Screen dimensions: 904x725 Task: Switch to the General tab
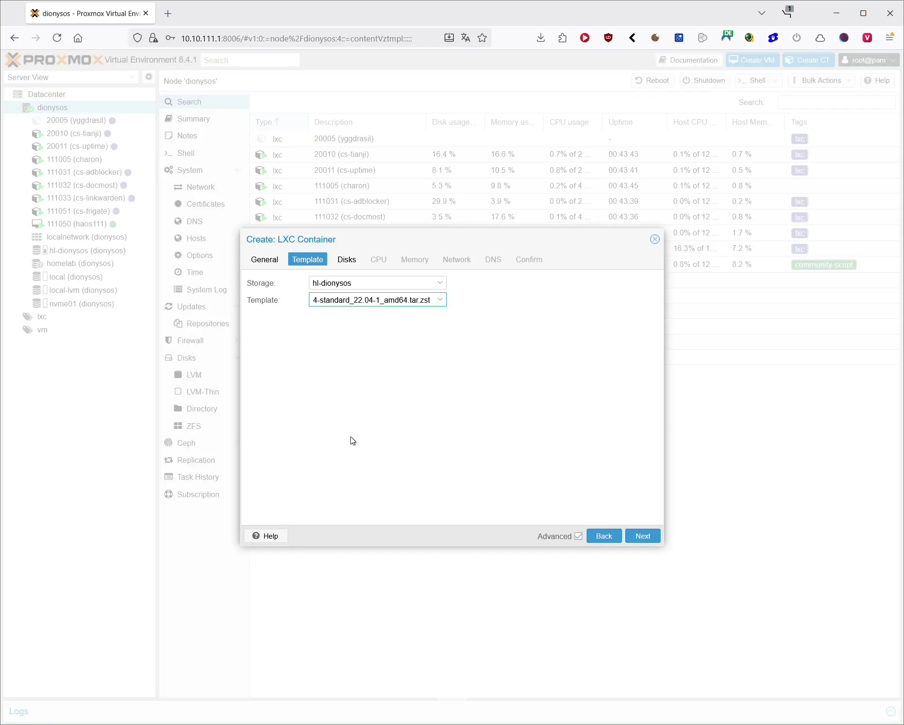pos(264,259)
